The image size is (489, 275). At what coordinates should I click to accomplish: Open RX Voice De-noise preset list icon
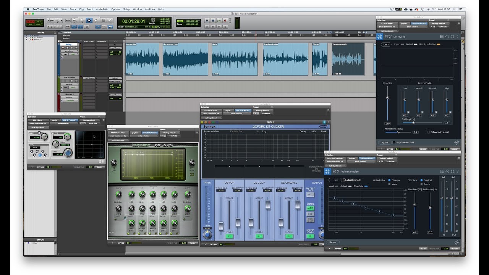tap(442, 171)
